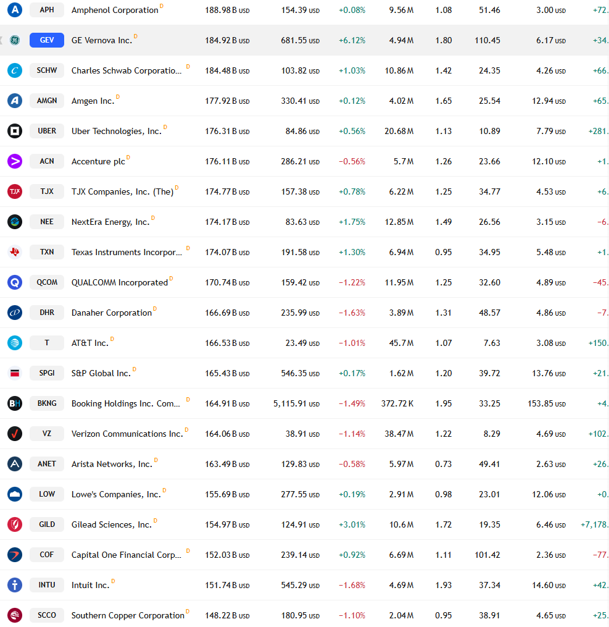Viewport: 609px width, 627px height.
Task: Select the INTU ticker badge
Action: click(47, 585)
